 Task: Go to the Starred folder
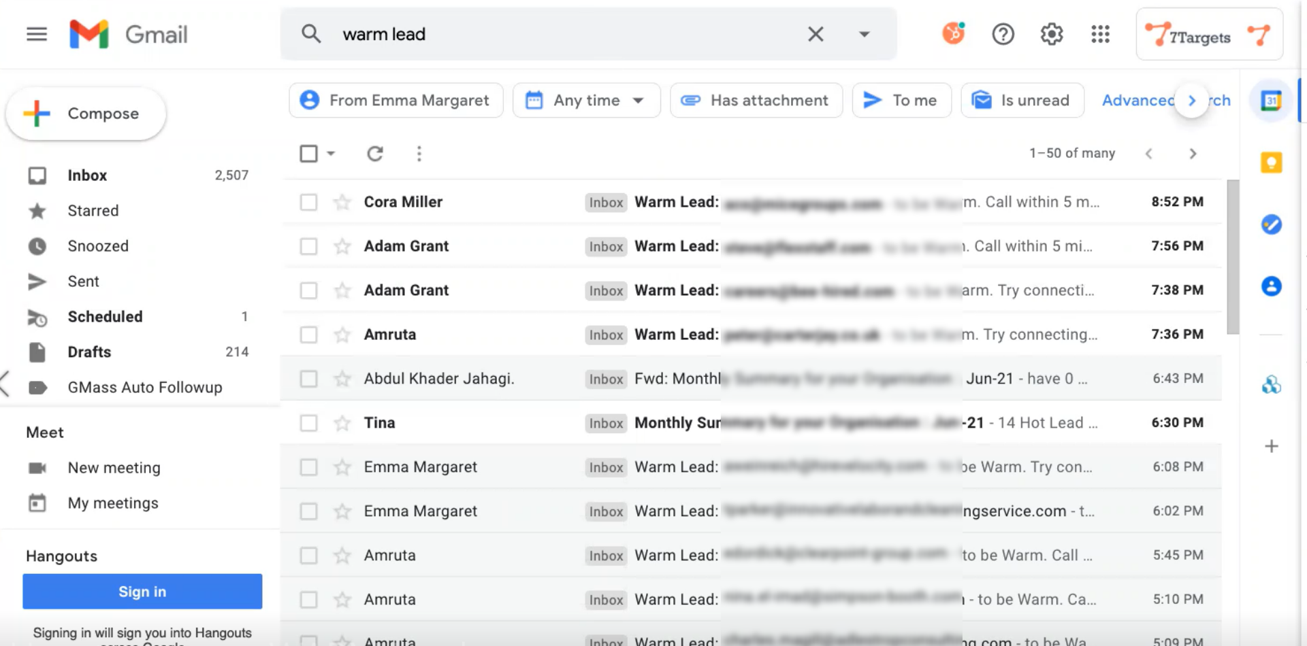pos(93,211)
